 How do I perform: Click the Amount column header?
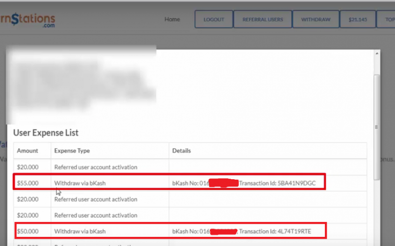(x=27, y=151)
